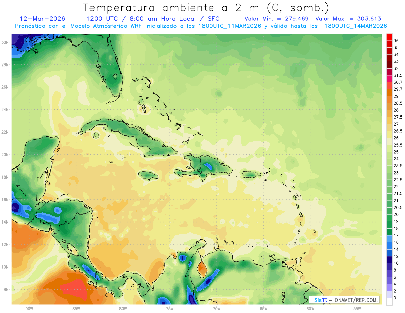The width and height of the screenshot is (405, 313).
Task: Click the legend value '27.5'
Action: 398,117
